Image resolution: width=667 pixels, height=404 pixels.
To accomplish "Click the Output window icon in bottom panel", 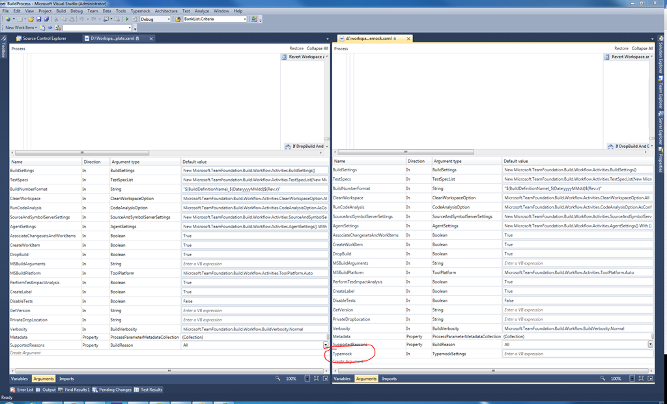I will [x=38, y=390].
